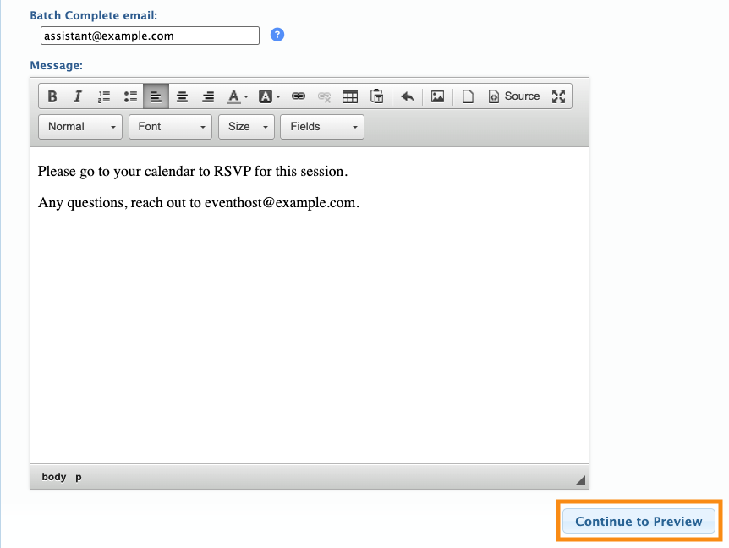Insert an image
This screenshot has height=548, width=729.
(x=437, y=96)
